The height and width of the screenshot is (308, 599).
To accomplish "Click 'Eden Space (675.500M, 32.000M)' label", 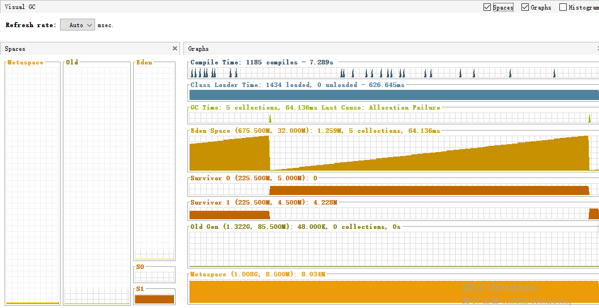I will click(252, 131).
